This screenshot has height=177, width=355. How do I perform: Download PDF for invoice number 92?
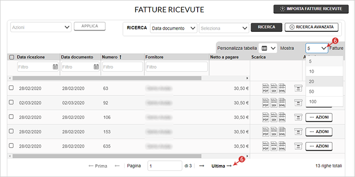point(266,103)
